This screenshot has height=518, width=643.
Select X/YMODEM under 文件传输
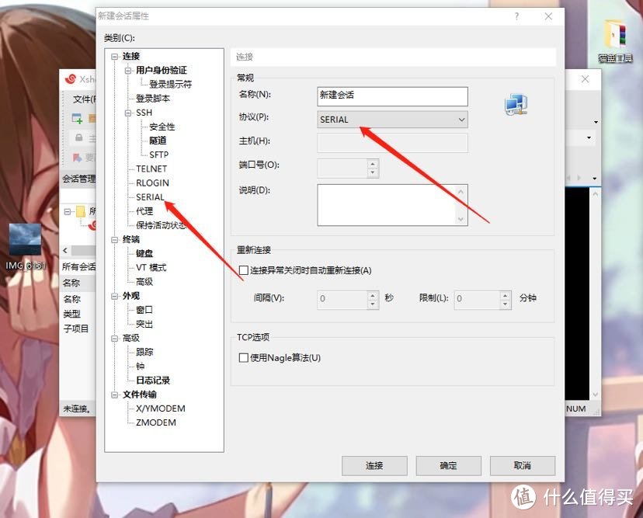(160, 408)
